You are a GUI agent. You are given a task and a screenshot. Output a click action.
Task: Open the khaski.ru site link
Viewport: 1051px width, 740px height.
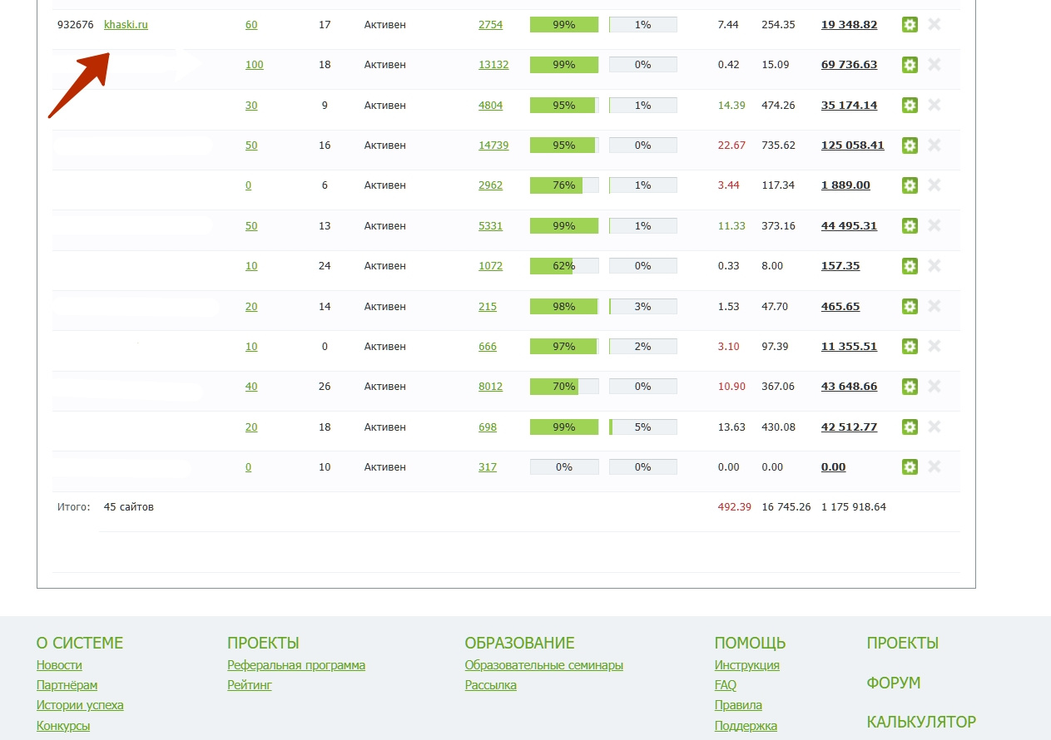[126, 25]
